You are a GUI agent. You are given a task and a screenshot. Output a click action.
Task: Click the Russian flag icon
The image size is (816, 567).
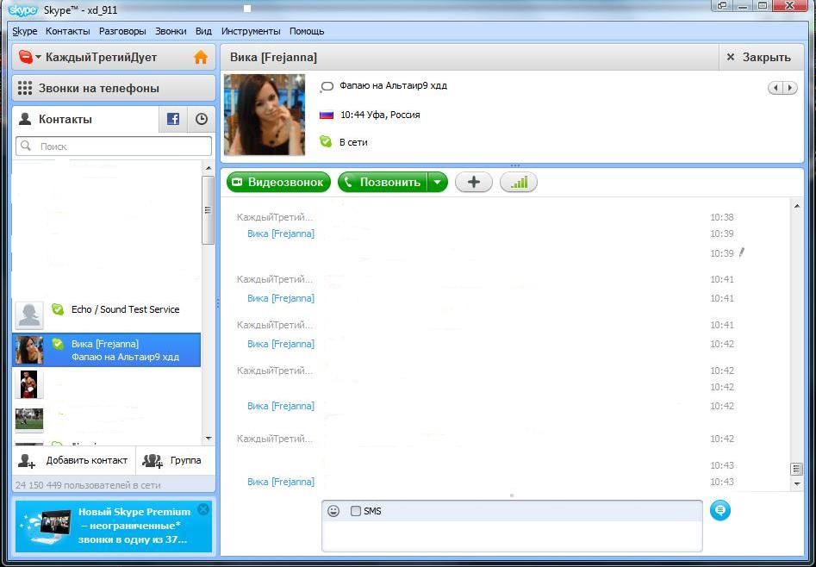click(327, 115)
